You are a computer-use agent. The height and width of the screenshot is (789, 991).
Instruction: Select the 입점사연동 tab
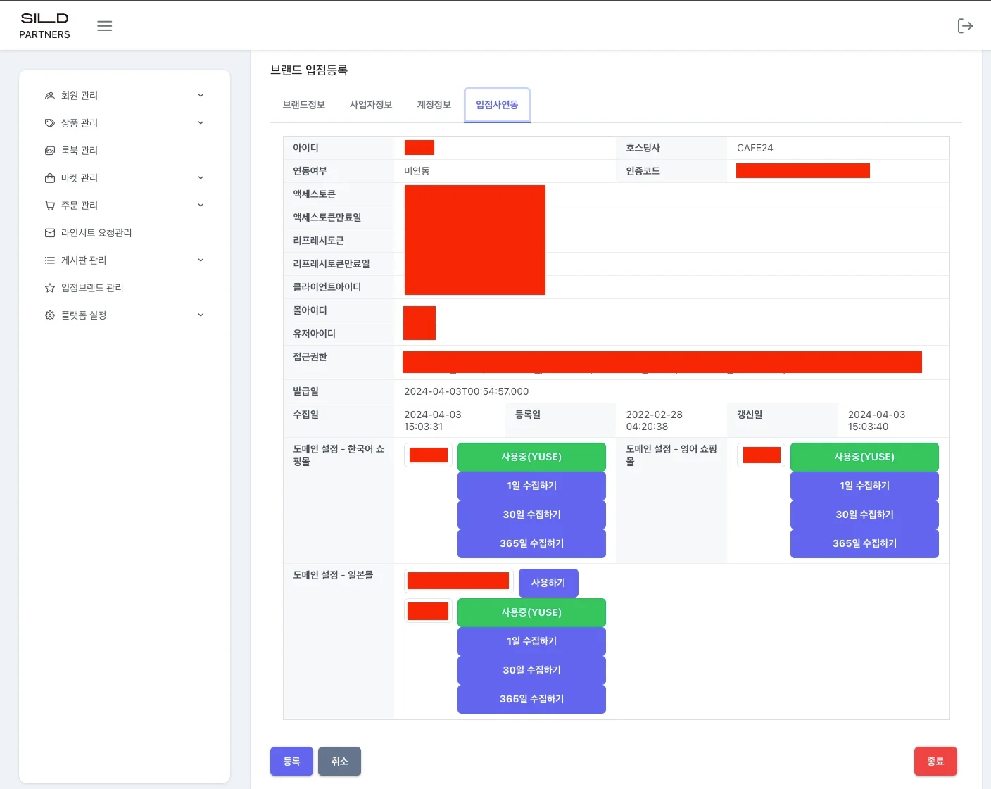(x=497, y=105)
